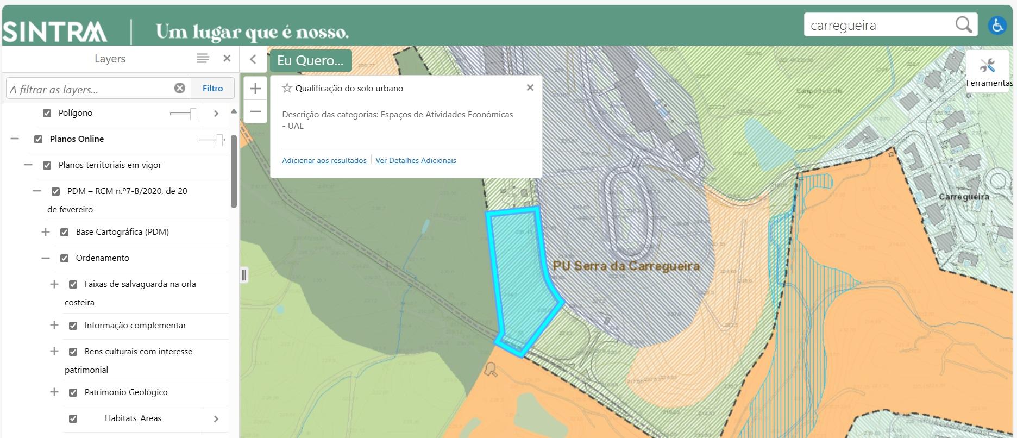Open the Ferramentas tools panel
The image size is (1017, 438).
coord(988,71)
